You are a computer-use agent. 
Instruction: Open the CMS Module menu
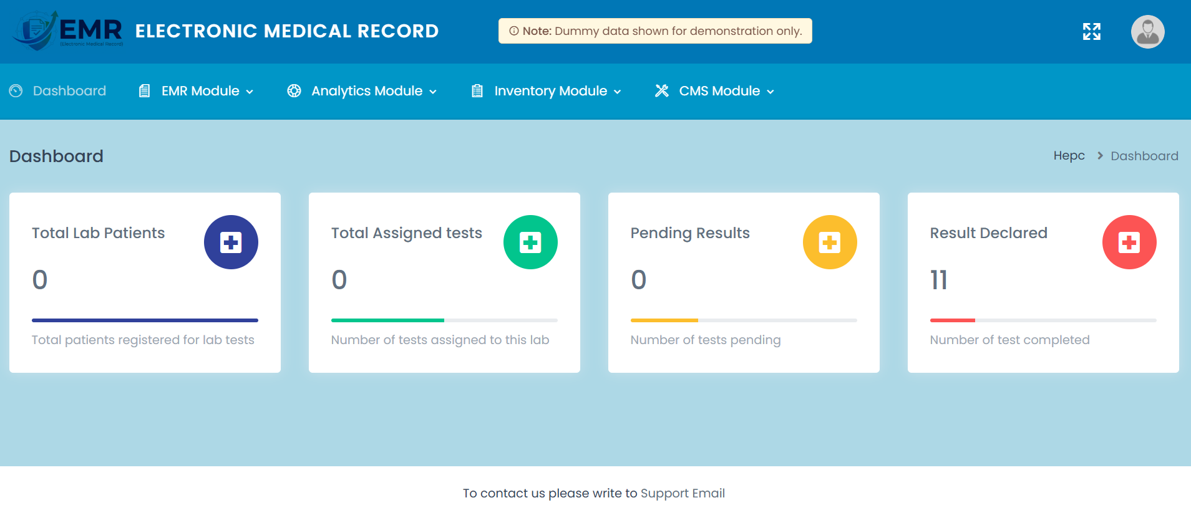pyautogui.click(x=719, y=91)
